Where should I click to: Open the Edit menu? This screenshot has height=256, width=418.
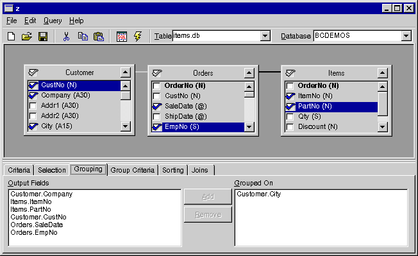(x=30, y=21)
